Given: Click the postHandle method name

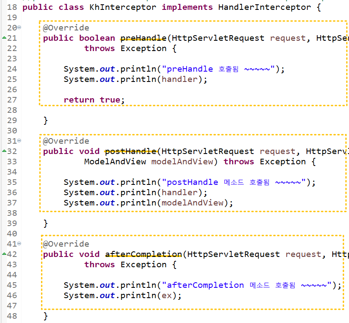Looking at the screenshot, I should coord(131,151).
